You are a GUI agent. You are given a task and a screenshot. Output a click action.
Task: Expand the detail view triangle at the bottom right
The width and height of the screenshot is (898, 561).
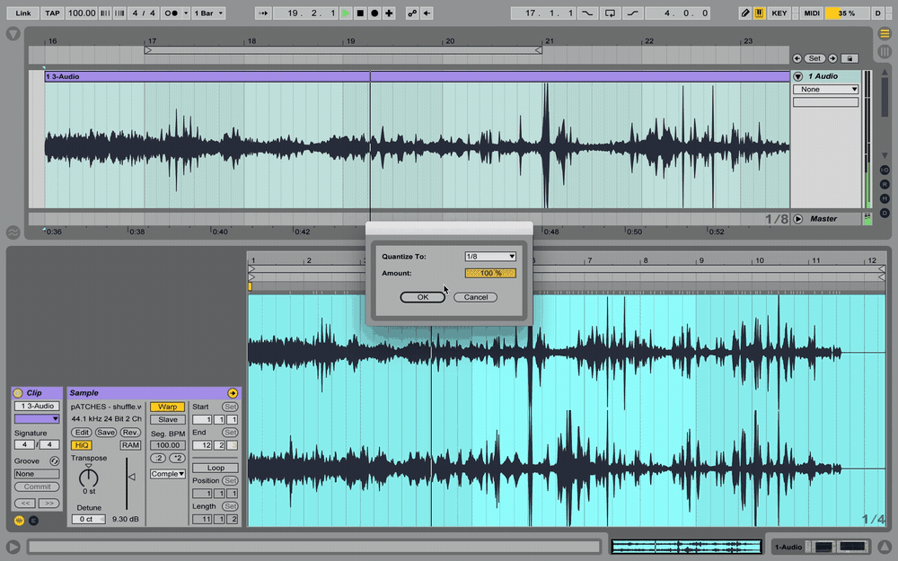pyautogui.click(x=885, y=547)
